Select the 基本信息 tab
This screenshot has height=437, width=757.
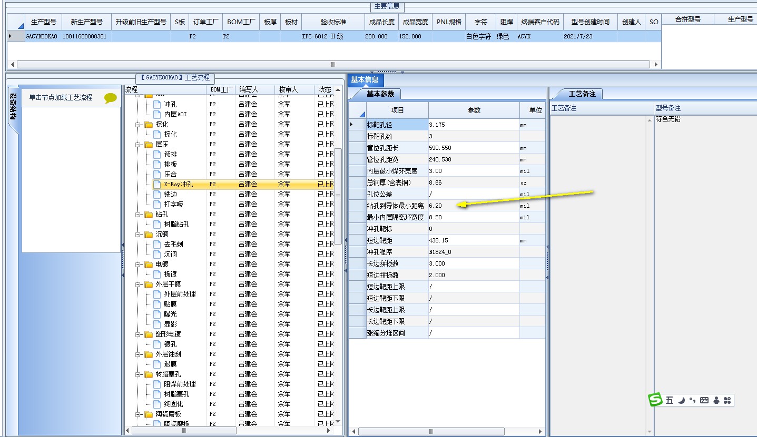pos(365,80)
